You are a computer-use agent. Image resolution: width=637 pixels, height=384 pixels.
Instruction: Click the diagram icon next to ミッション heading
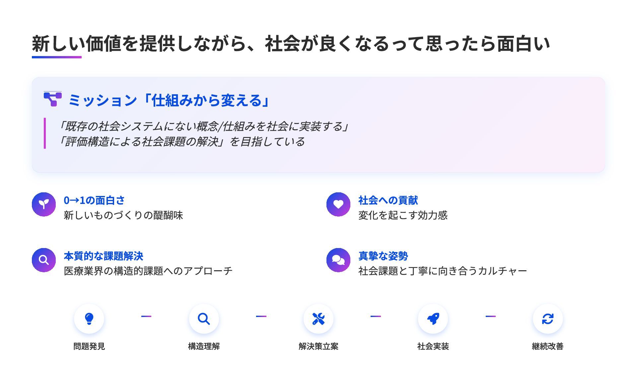point(53,99)
